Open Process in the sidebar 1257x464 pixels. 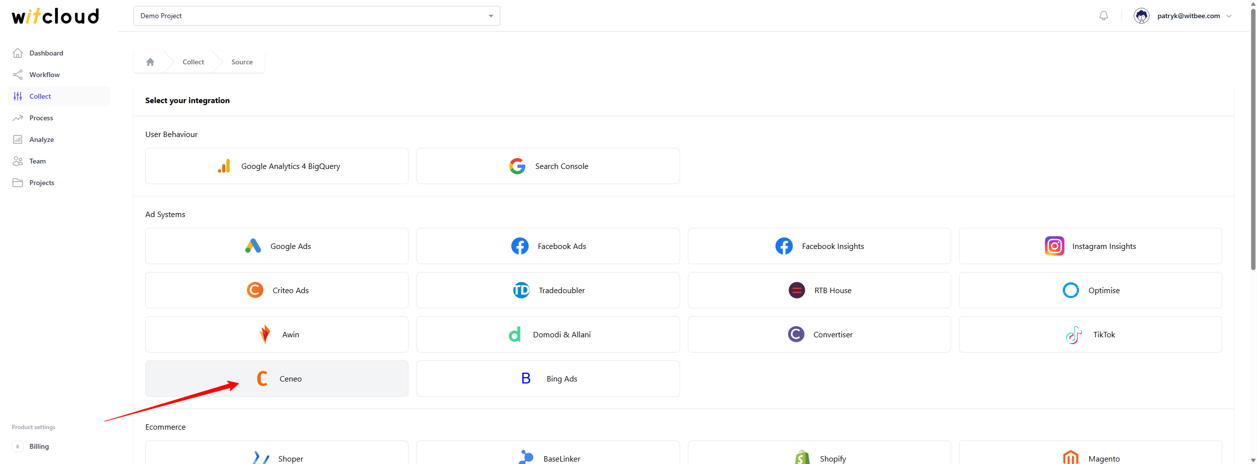click(59, 118)
